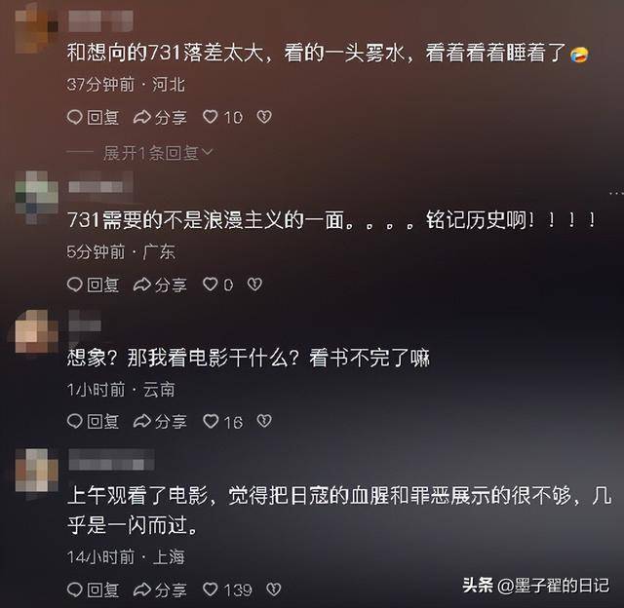Dislike the Hebei comment via broken heart
Viewport: 624px width, 608px height.
tap(264, 117)
